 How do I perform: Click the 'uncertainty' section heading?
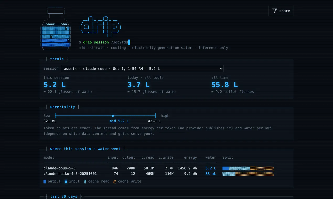63,107
